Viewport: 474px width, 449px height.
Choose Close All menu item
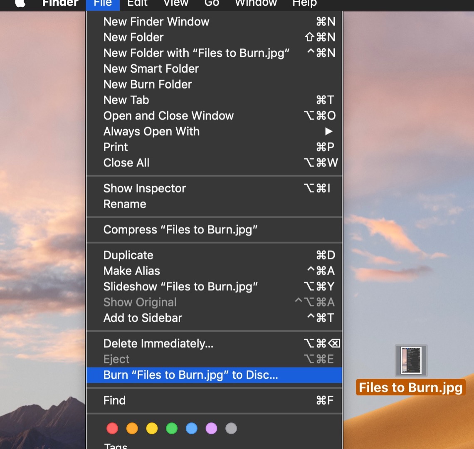[214, 163]
